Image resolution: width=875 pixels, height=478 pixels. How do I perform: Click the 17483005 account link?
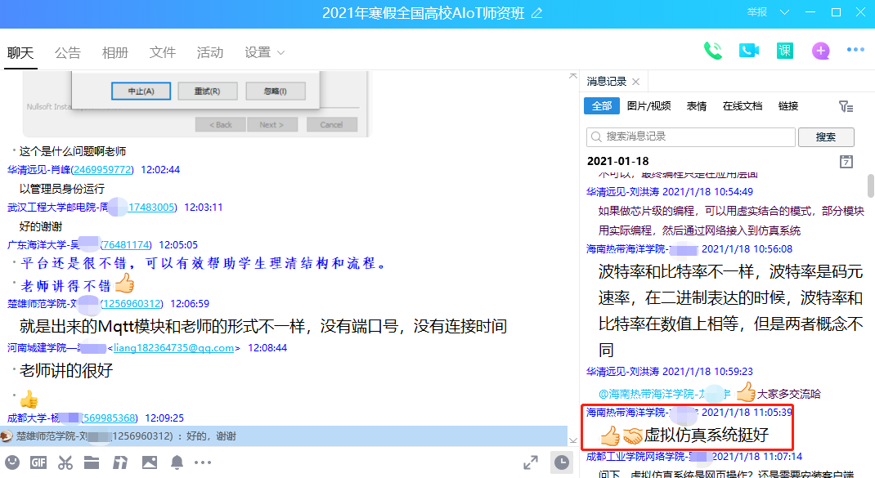(x=152, y=207)
